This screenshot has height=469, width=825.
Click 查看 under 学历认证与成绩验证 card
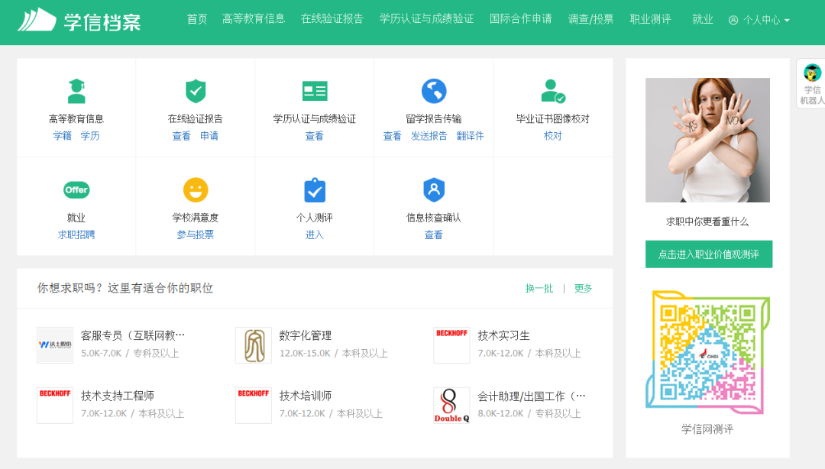point(315,136)
